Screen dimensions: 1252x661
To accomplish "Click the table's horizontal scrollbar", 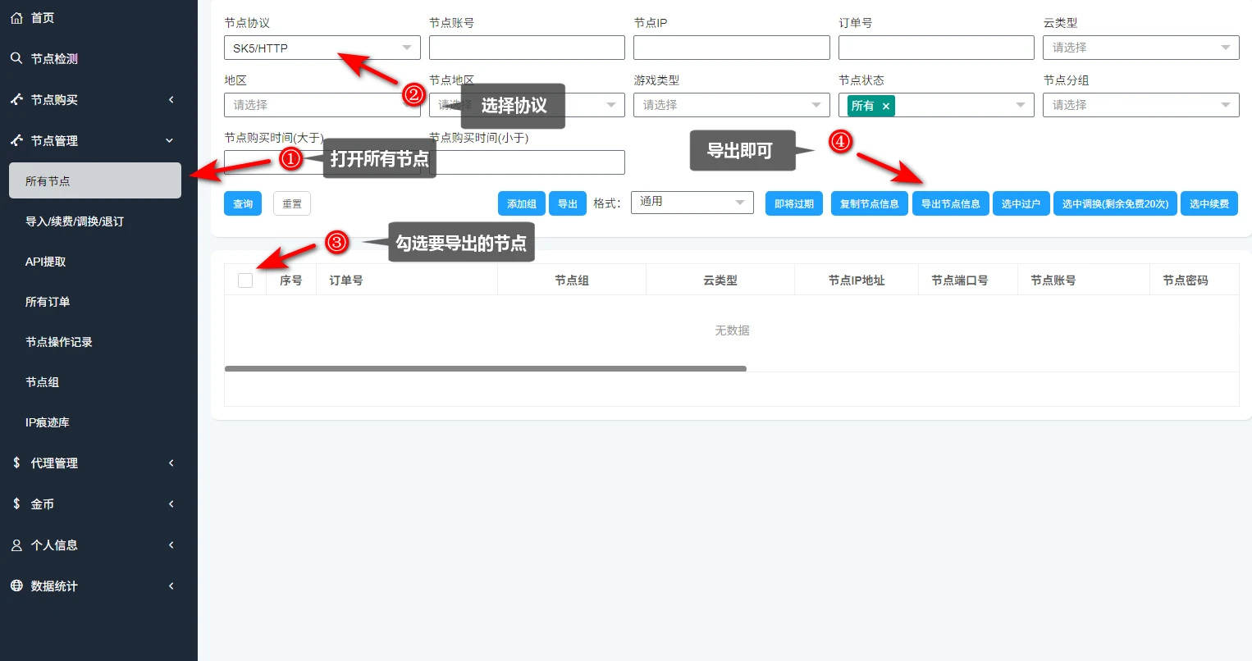I will click(x=485, y=369).
